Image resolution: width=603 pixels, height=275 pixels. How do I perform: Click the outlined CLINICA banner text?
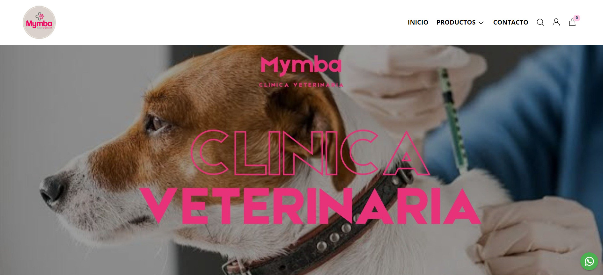tap(310, 153)
